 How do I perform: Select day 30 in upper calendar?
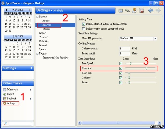pyautogui.click(x=10, y=31)
